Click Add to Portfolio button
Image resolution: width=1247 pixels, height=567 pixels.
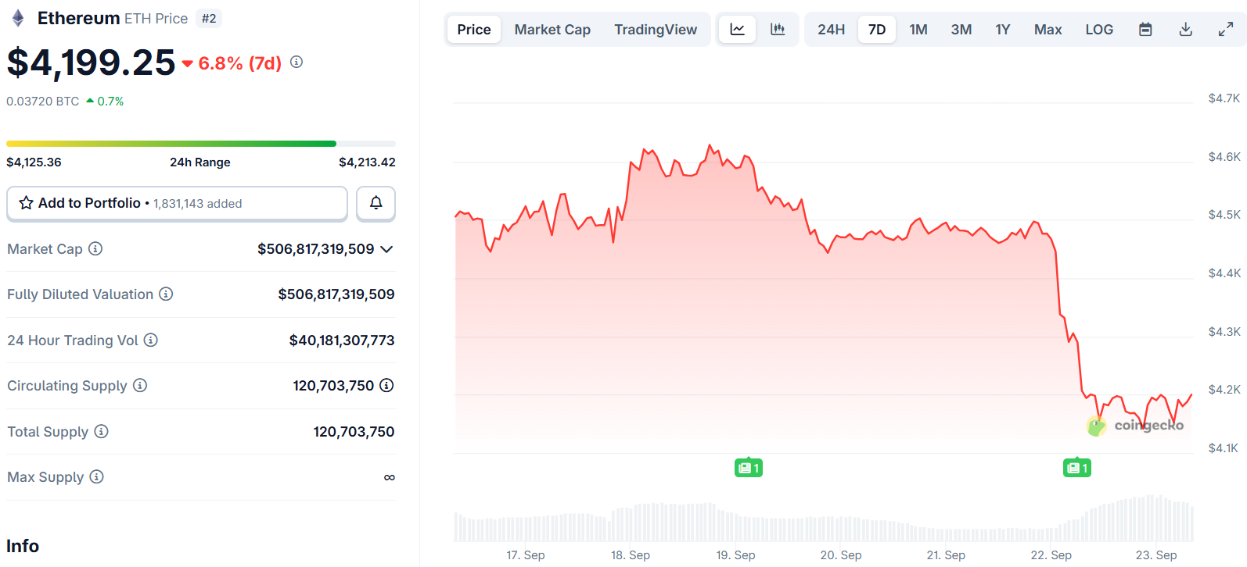pos(177,203)
